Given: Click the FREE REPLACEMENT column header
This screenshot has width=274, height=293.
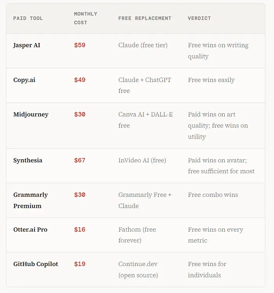Looking at the screenshot, I should pyautogui.click(x=145, y=18).
